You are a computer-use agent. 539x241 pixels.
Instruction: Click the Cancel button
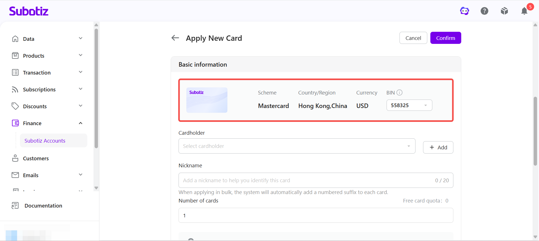pyautogui.click(x=413, y=38)
